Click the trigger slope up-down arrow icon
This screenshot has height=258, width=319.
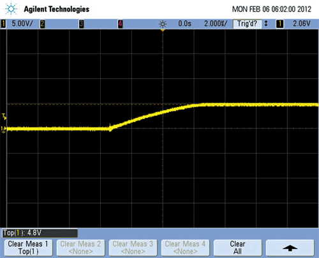click(x=266, y=24)
